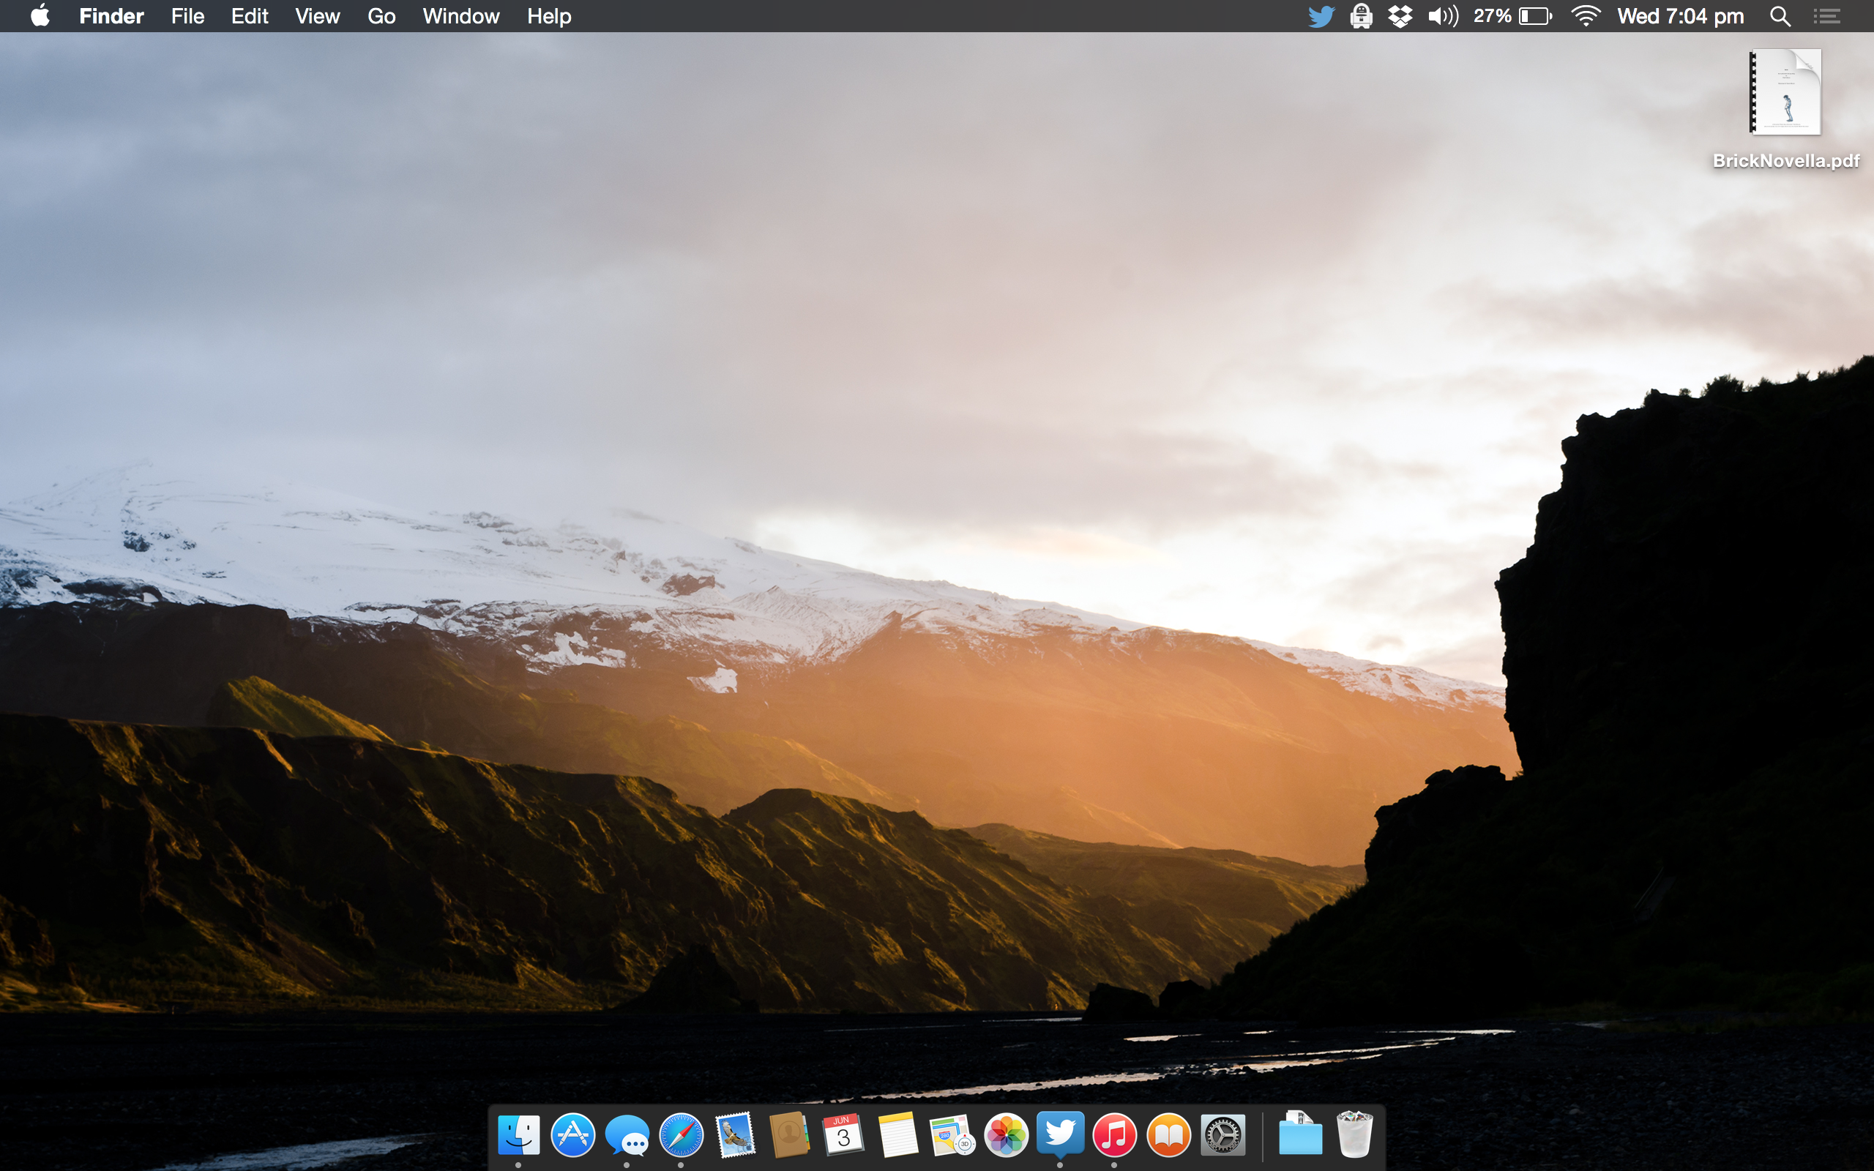This screenshot has width=1874, height=1171.
Task: Click the Twitter menu bar status icon
Action: 1321,15
